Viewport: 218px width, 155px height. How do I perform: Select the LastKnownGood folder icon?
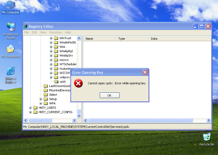click(46, 86)
